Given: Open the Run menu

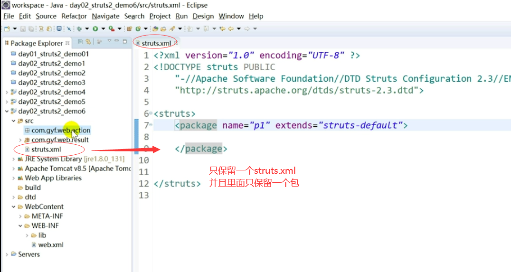Looking at the screenshot, I should tap(181, 16).
